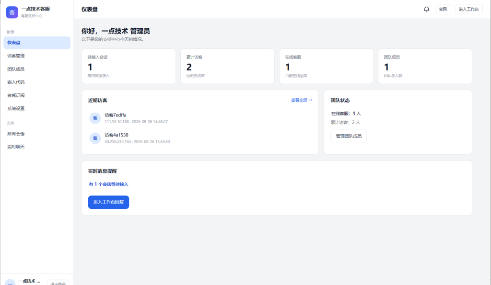The width and height of the screenshot is (491, 285).
Task: Open 系统设置 in the sidebar
Action: pyautogui.click(x=37, y=108)
